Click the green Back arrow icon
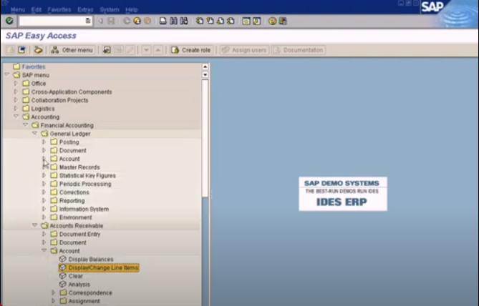479x306 pixels. [x=127, y=21]
